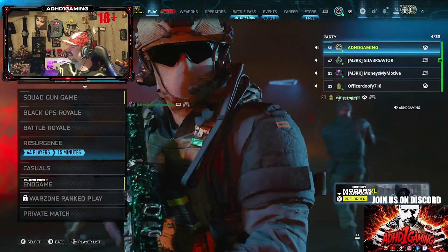Open Black Ops 7 ENDGAME mode
Viewport: 448px width, 252px height.
(72, 183)
